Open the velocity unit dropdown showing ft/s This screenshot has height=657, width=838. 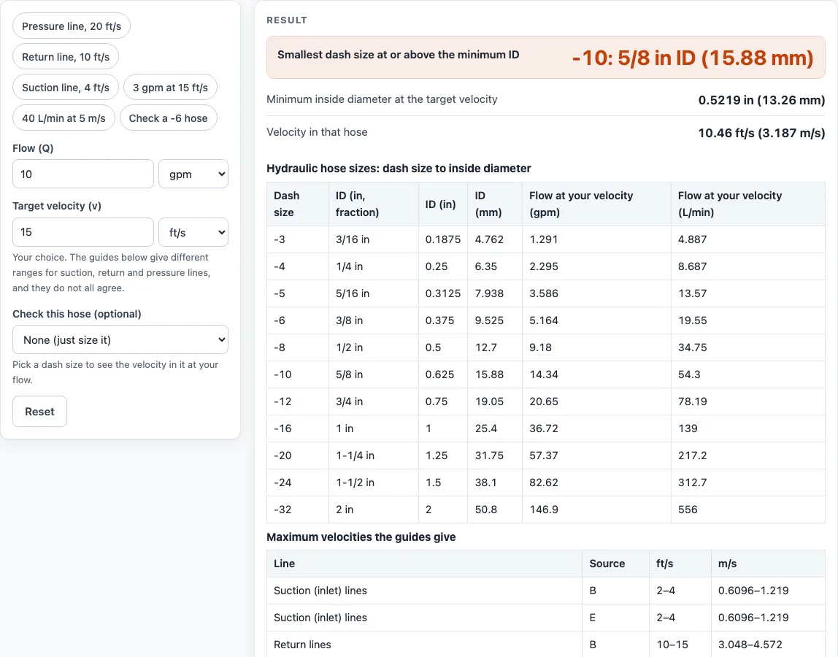[x=193, y=232]
